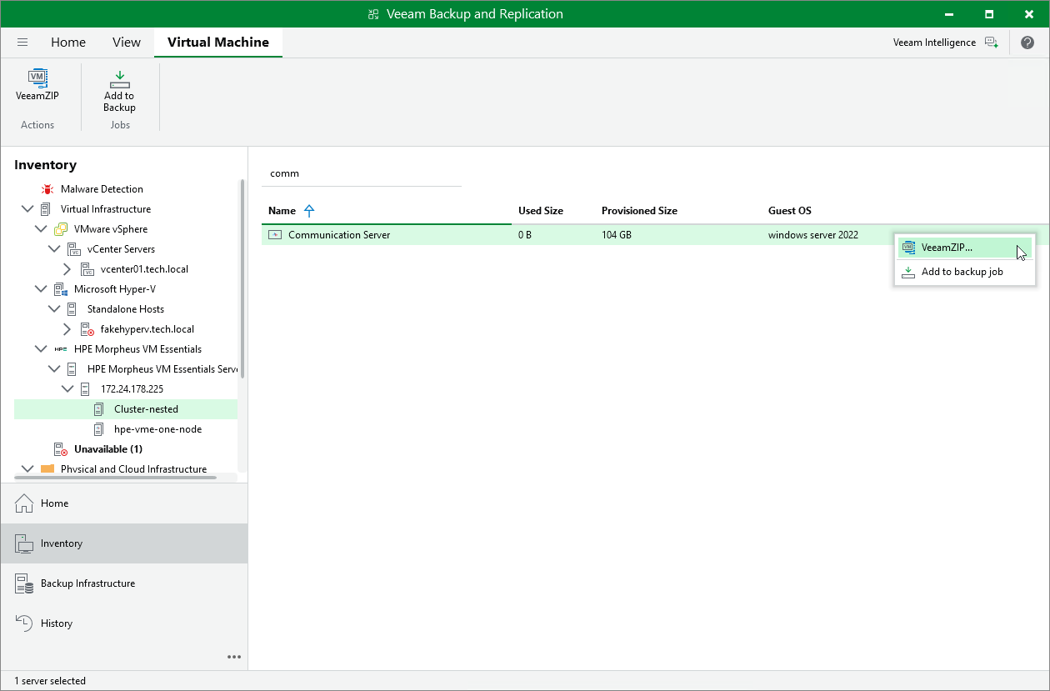Image resolution: width=1050 pixels, height=691 pixels.
Task: Click the fakehyperv.tech.local error icon
Action: 87,329
